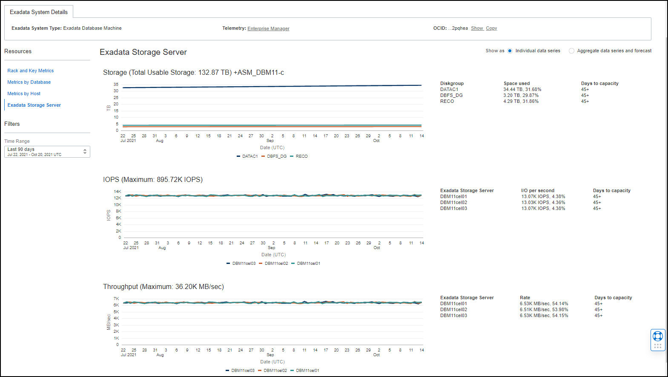Click the I/O per second column header
Image resolution: width=668 pixels, height=377 pixels.
(x=538, y=190)
